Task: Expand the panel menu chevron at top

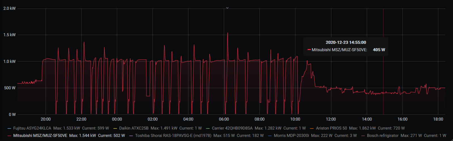Action: [227, 8]
